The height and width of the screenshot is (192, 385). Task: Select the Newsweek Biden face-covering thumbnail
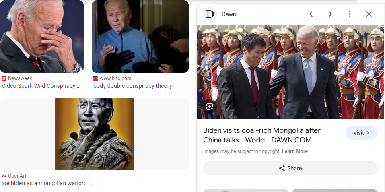(x=42, y=36)
